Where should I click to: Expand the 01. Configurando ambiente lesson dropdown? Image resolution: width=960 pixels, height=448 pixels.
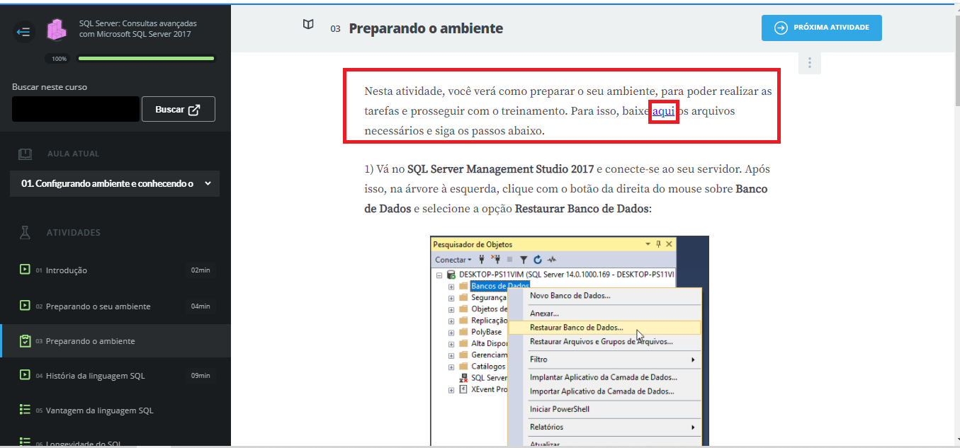115,183
